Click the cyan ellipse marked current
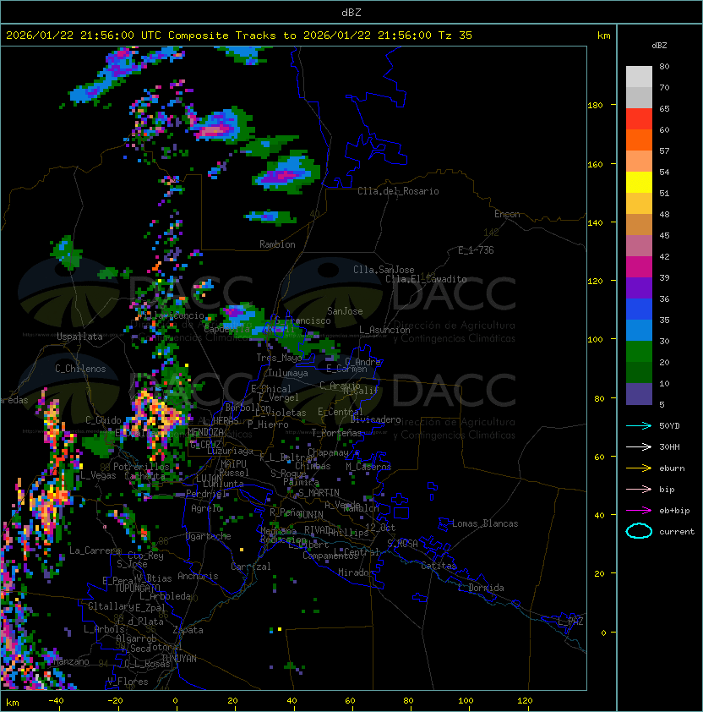Image resolution: width=703 pixels, height=712 pixels. (x=639, y=531)
